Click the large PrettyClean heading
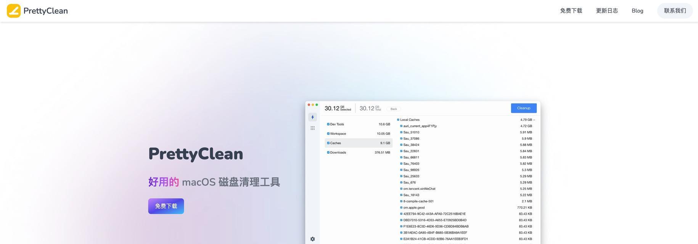The height and width of the screenshot is (244, 698). [x=196, y=154]
